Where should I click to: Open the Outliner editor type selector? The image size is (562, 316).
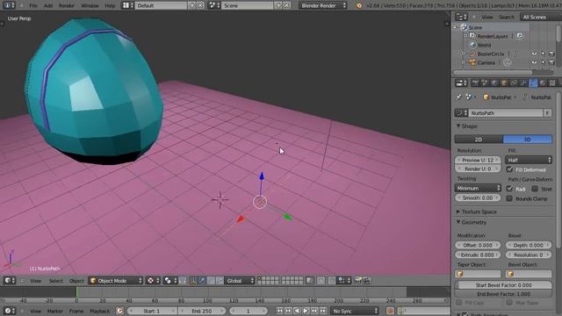(x=461, y=17)
